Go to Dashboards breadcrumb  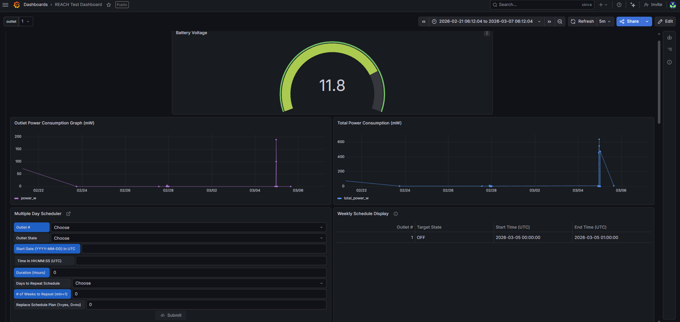pos(36,5)
